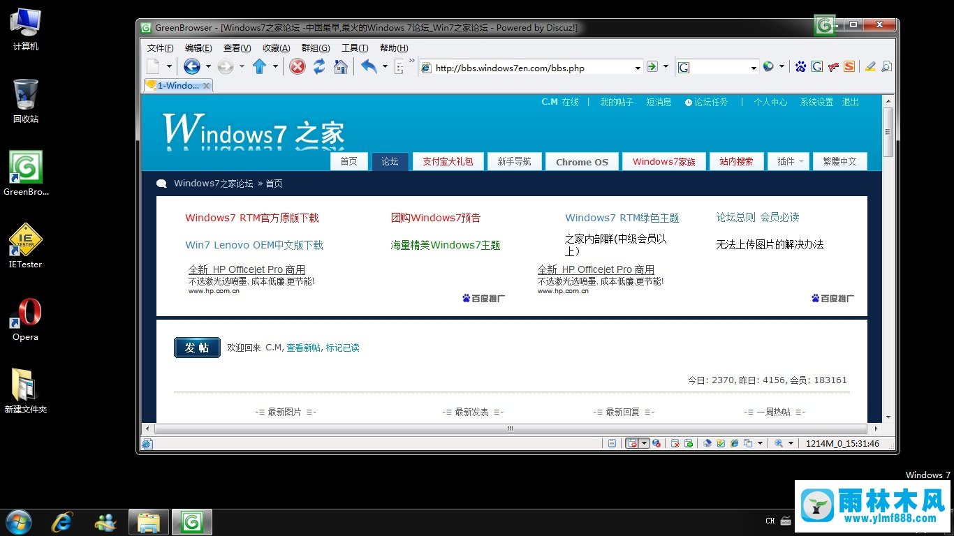Click the vertical scrollbar thumb of page
The width and height of the screenshot is (954, 536).
tap(888, 133)
